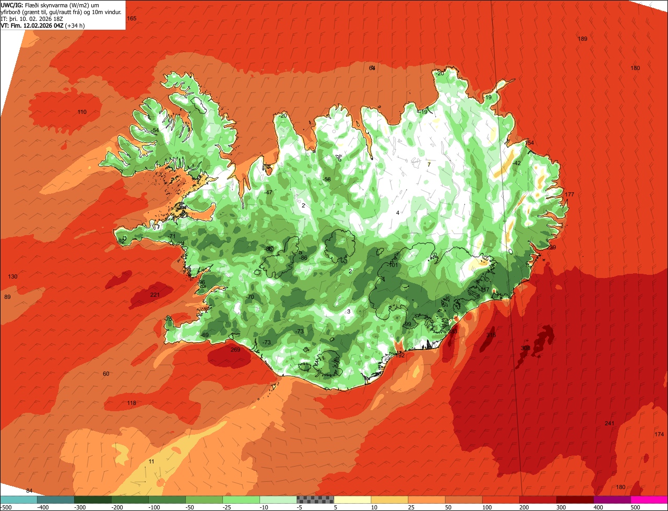Click the checkered legend swatch between -5 and 5
668x511 pixels.
click(x=315, y=500)
